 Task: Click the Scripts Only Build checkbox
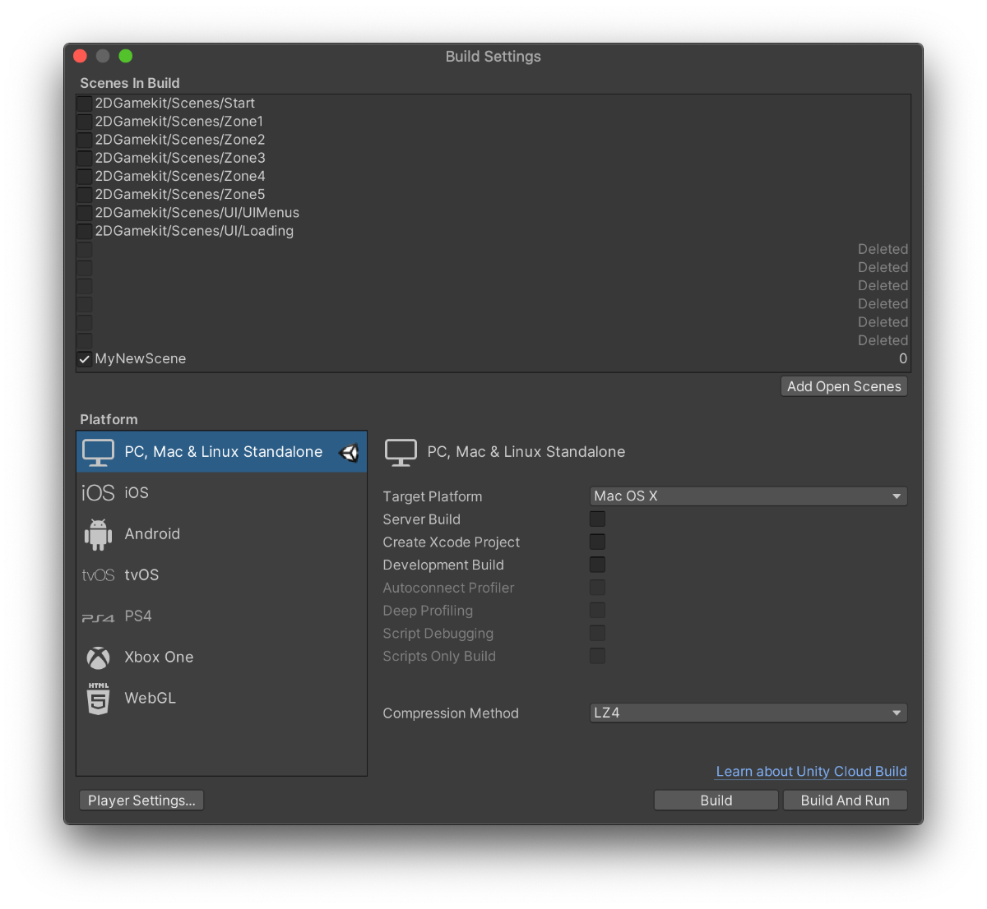(598, 656)
